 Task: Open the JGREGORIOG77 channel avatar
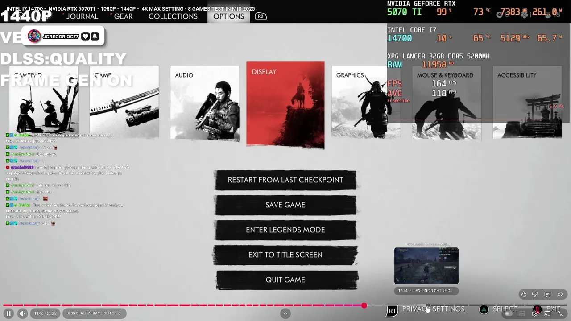pyautogui.click(x=34, y=37)
